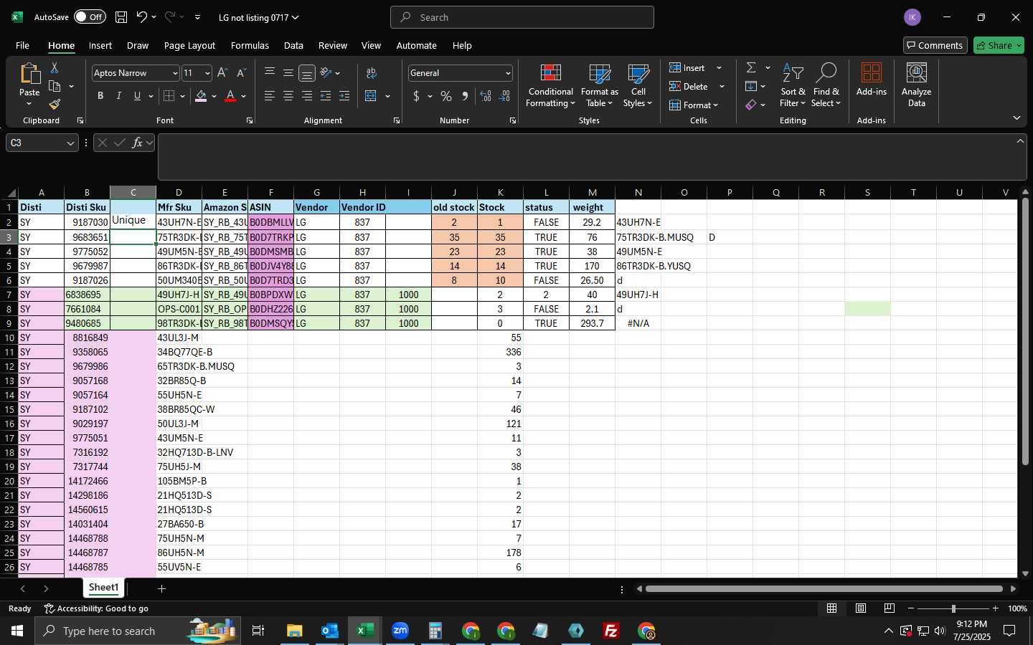The width and height of the screenshot is (1033, 645).
Task: Click the Undo arrow icon
Action: (142, 17)
